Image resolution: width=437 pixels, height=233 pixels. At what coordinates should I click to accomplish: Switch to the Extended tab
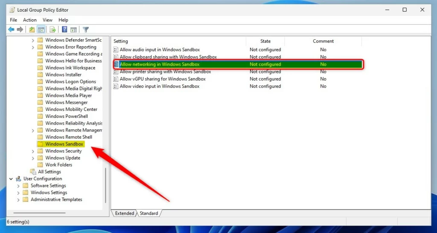pyautogui.click(x=124, y=213)
